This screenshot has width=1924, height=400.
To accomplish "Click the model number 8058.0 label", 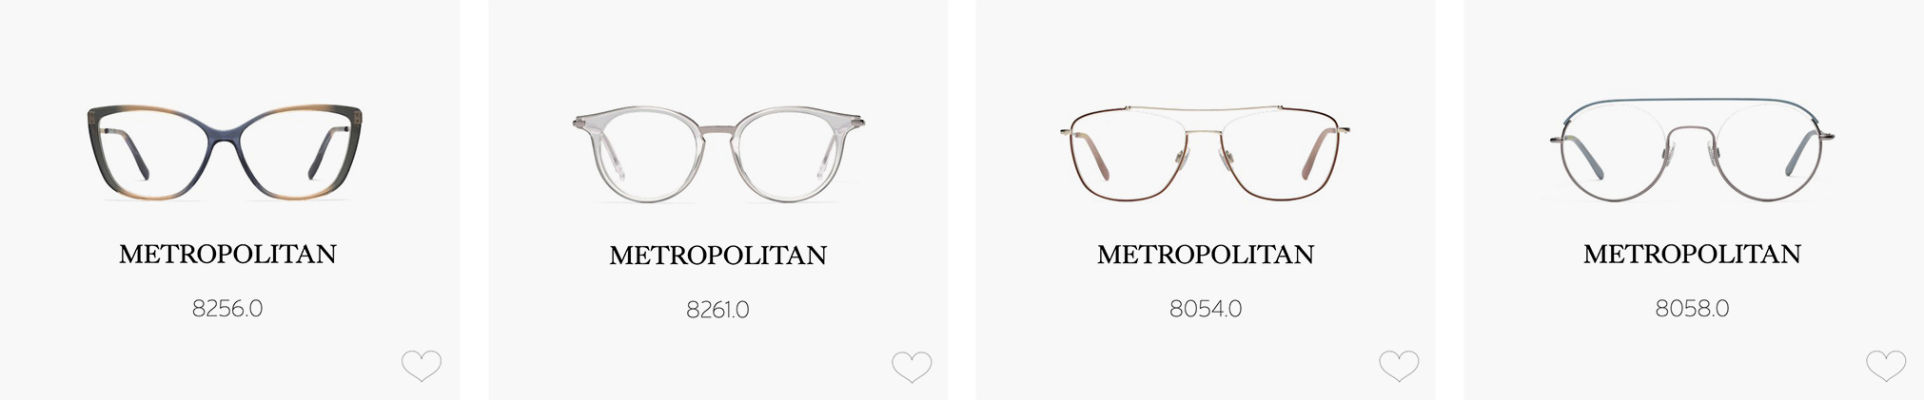I will [x=1693, y=309].
